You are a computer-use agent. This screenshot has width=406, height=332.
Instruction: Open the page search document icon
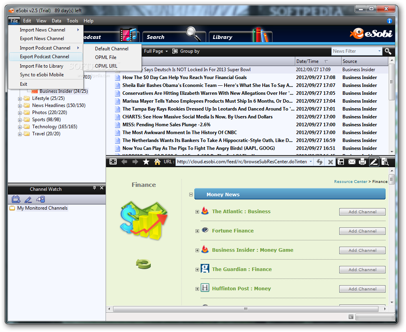click(385, 162)
